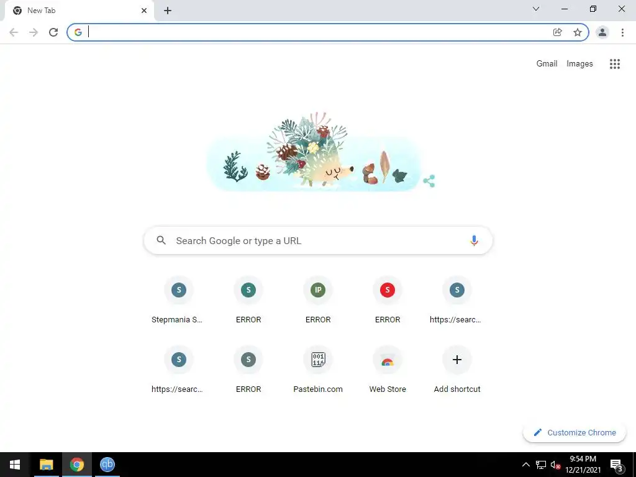Image resolution: width=636 pixels, height=477 pixels.
Task: Open the clock showing 9:54 PM
Action: point(583,465)
